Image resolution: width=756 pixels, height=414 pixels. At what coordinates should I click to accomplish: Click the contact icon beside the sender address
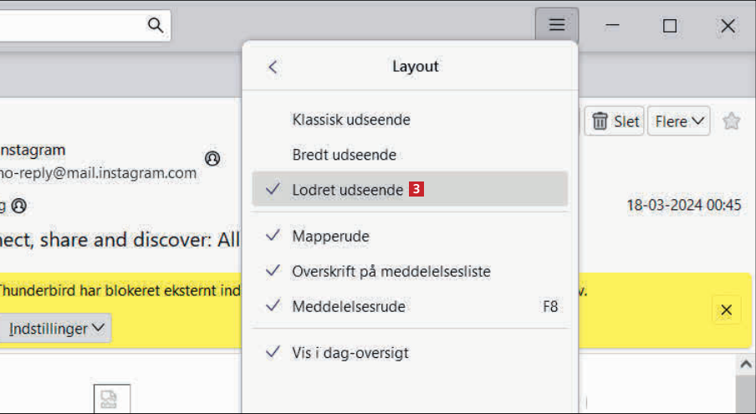click(x=212, y=158)
